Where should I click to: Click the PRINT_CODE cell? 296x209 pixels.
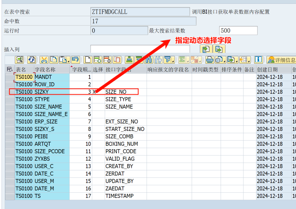[126, 151]
